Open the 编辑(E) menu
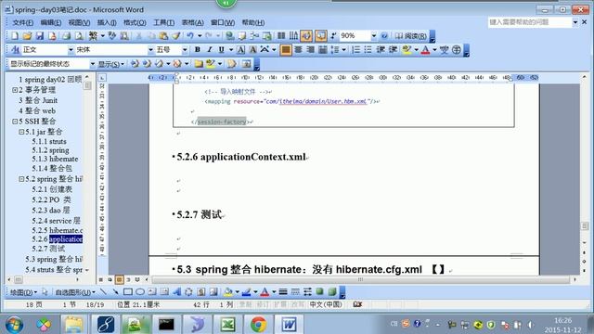The width and height of the screenshot is (594, 334). coord(51,22)
